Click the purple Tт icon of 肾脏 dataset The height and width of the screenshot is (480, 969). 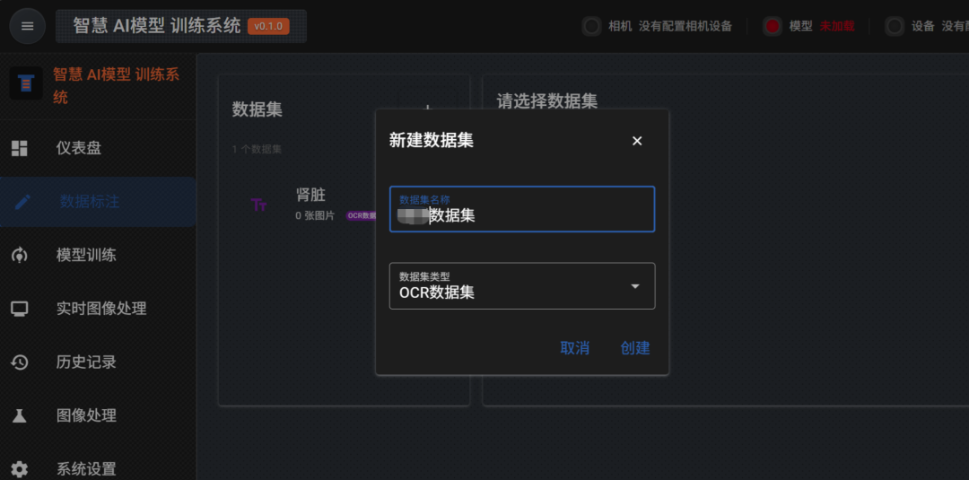tap(259, 205)
